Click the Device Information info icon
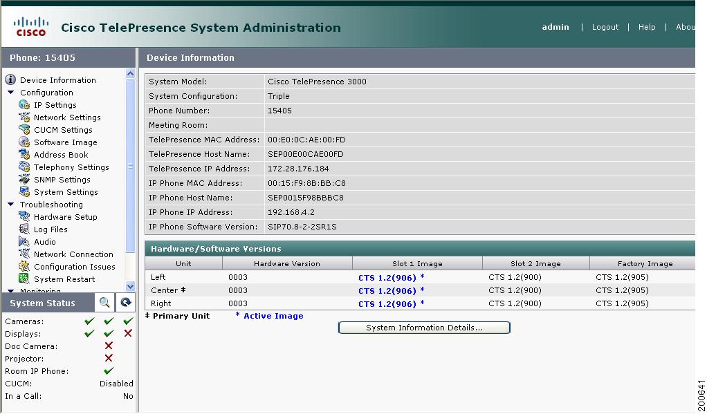This screenshot has height=414, width=707. tap(10, 79)
